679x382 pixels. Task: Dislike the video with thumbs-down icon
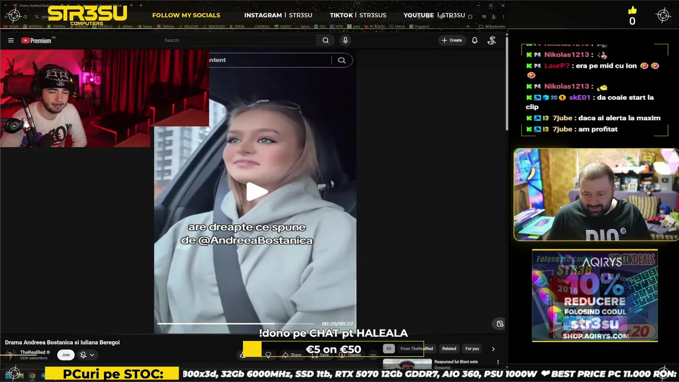pyautogui.click(x=268, y=355)
